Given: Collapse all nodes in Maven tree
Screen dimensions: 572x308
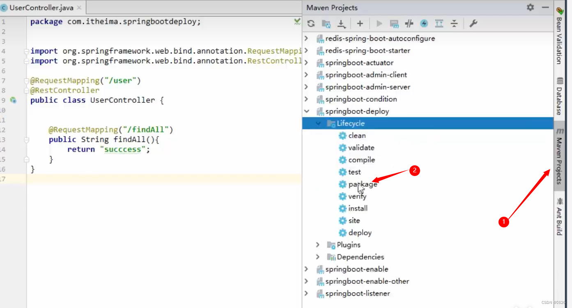Looking at the screenshot, I should click(454, 23).
